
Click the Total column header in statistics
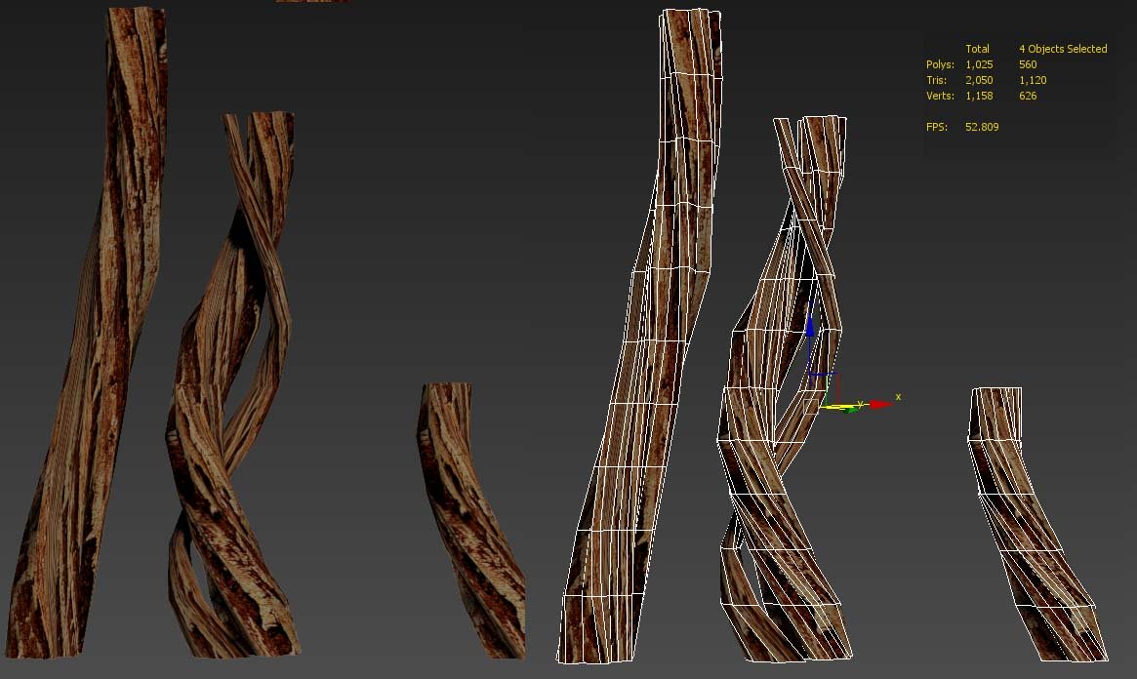click(977, 49)
